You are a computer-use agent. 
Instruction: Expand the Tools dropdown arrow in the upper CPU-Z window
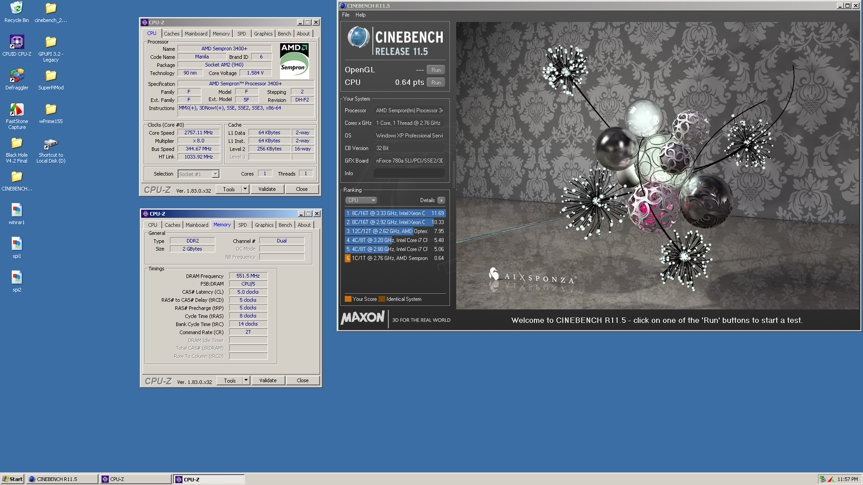(245, 189)
